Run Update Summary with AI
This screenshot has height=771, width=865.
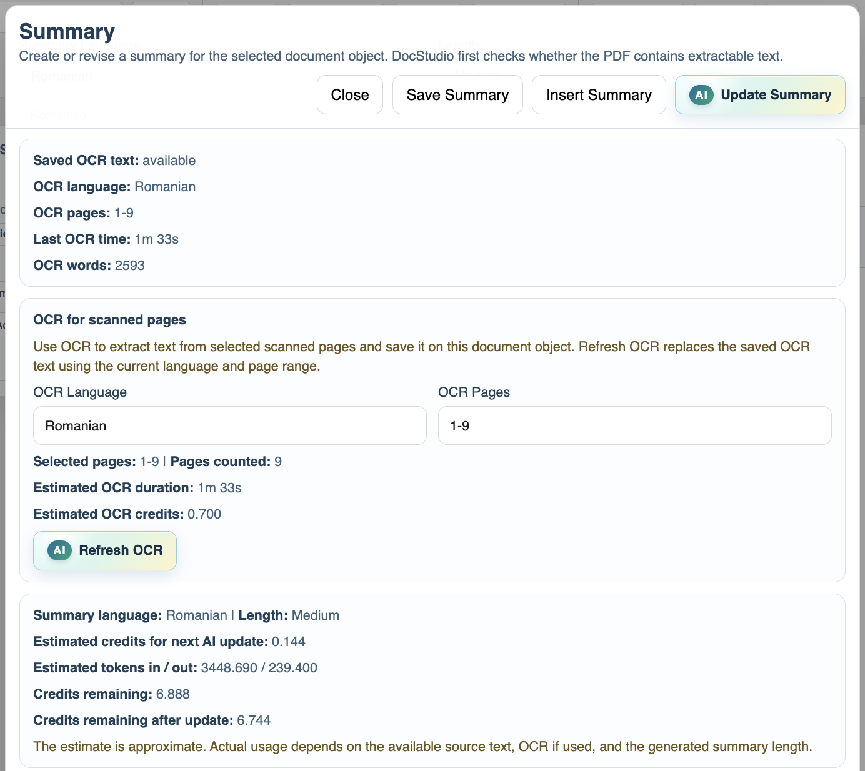point(760,95)
